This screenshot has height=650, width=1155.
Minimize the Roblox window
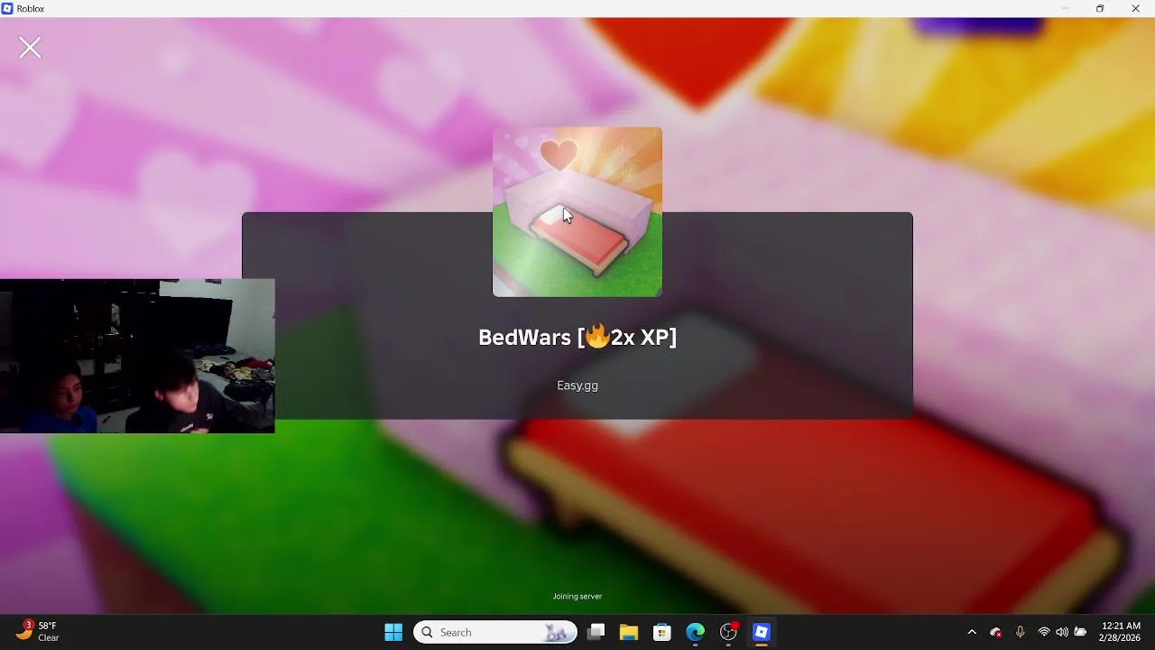tap(1065, 8)
